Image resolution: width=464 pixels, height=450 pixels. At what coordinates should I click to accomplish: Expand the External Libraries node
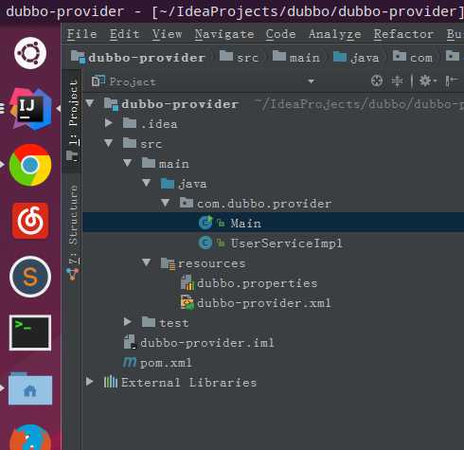tap(90, 382)
